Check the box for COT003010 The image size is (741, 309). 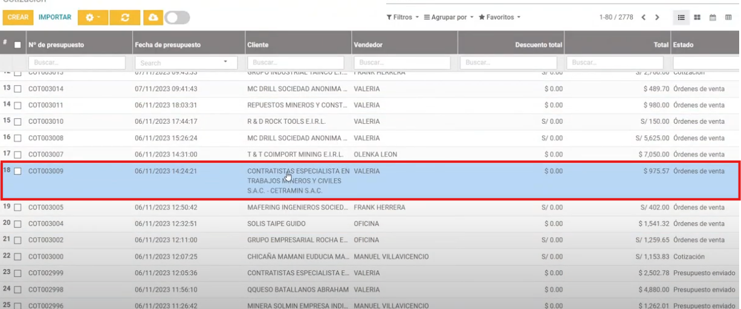coord(18,121)
